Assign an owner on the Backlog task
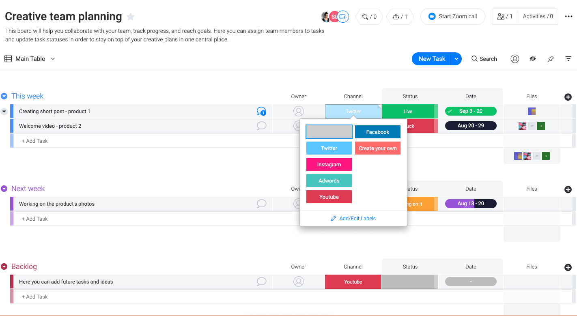 [x=299, y=282]
